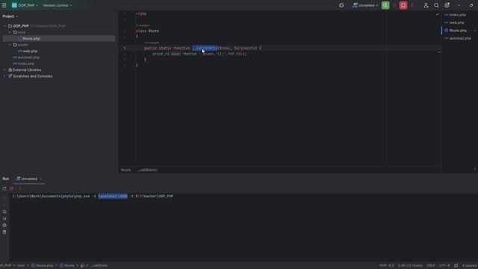Click the Route breadcrumb below the editor

(x=125, y=170)
